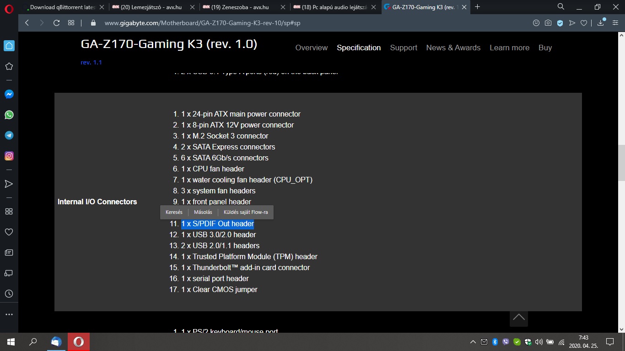The width and height of the screenshot is (625, 351).
Task: Open the Support page section
Action: click(x=403, y=48)
